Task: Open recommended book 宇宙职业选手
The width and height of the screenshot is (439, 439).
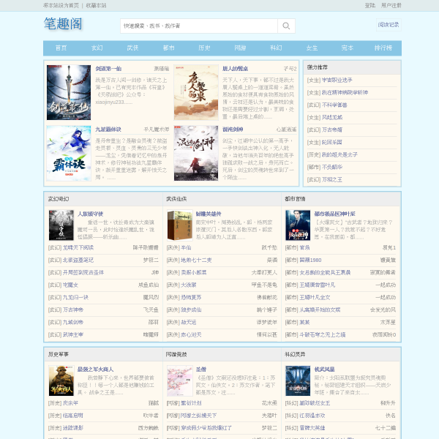Action: tap(337, 80)
